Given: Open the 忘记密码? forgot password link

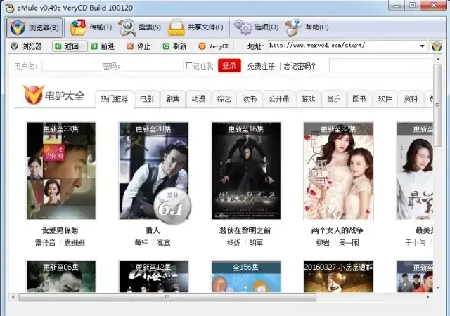Looking at the screenshot, I should point(300,66).
